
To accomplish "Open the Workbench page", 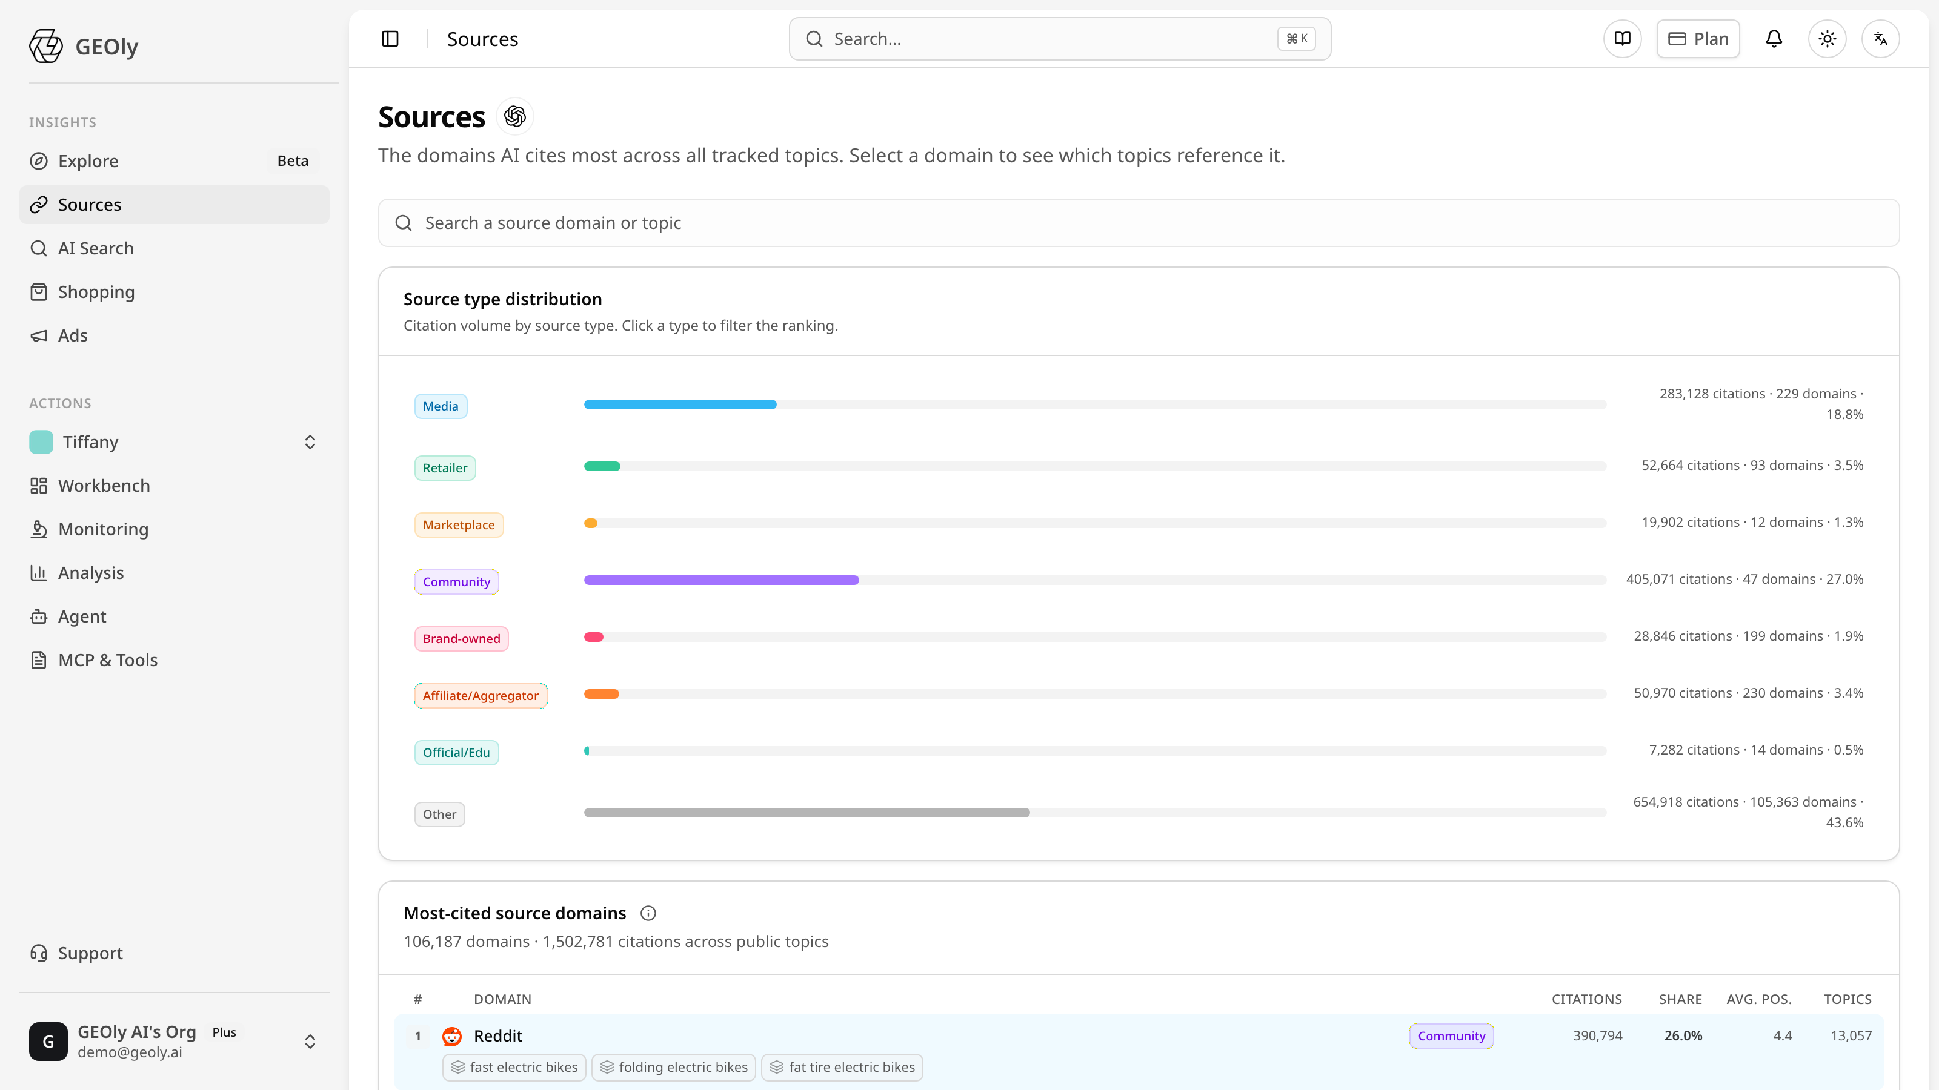I will [x=175, y=486].
